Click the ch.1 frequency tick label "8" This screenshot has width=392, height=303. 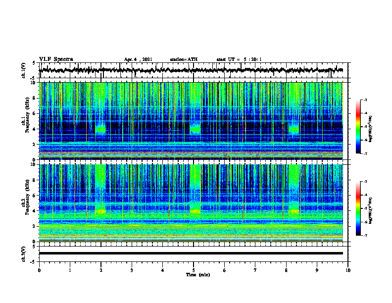[34, 98]
